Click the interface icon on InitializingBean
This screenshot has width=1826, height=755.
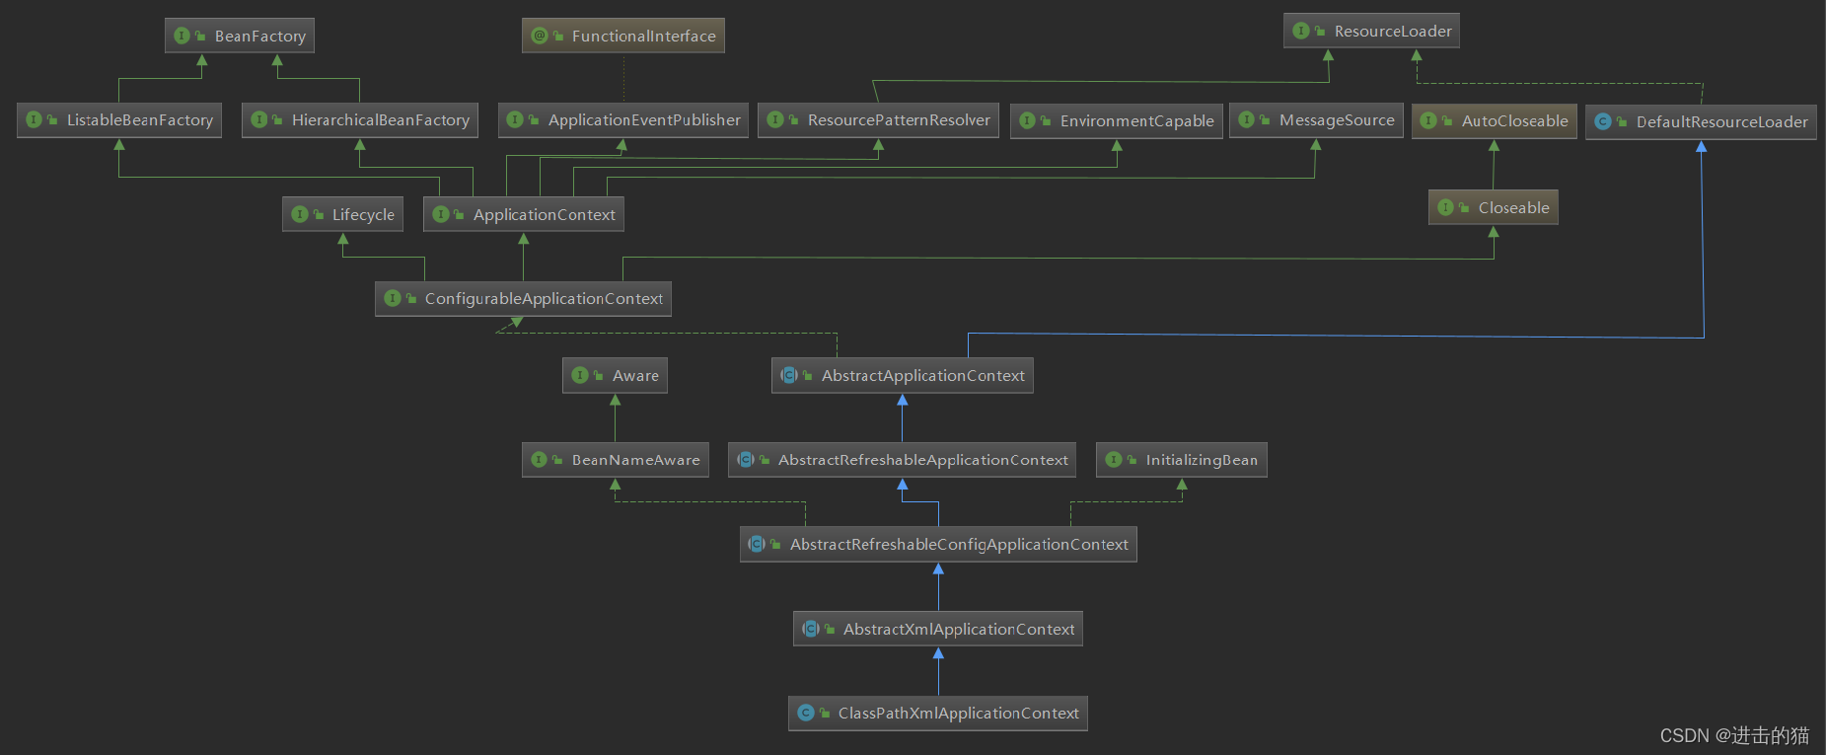coord(1113,460)
